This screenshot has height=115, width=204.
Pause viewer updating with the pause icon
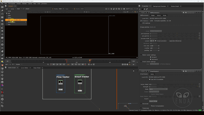coord(124,9)
